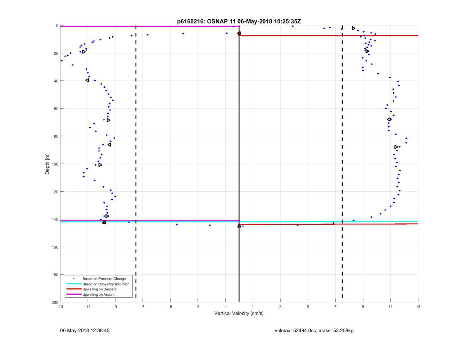Image resolution: width=462 pixels, height=340 pixels.
Task: Click x-axis tick label '-11'
Action: pos(87,307)
